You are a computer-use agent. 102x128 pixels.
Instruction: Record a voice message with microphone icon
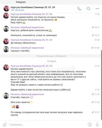coord(97,124)
